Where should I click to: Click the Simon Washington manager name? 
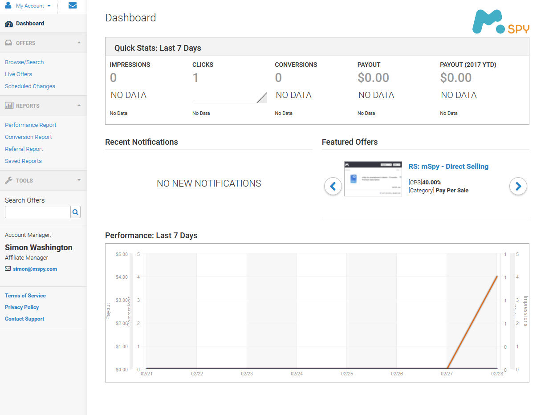click(x=39, y=248)
